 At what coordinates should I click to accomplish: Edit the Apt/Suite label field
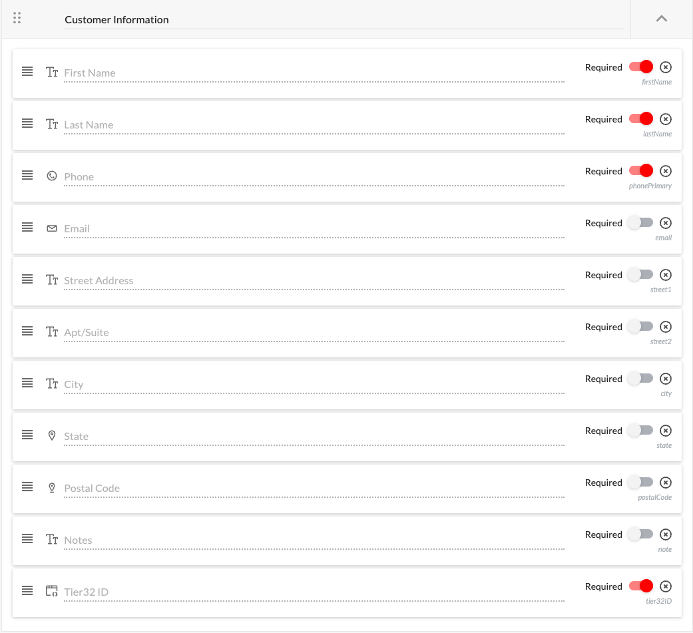point(314,333)
